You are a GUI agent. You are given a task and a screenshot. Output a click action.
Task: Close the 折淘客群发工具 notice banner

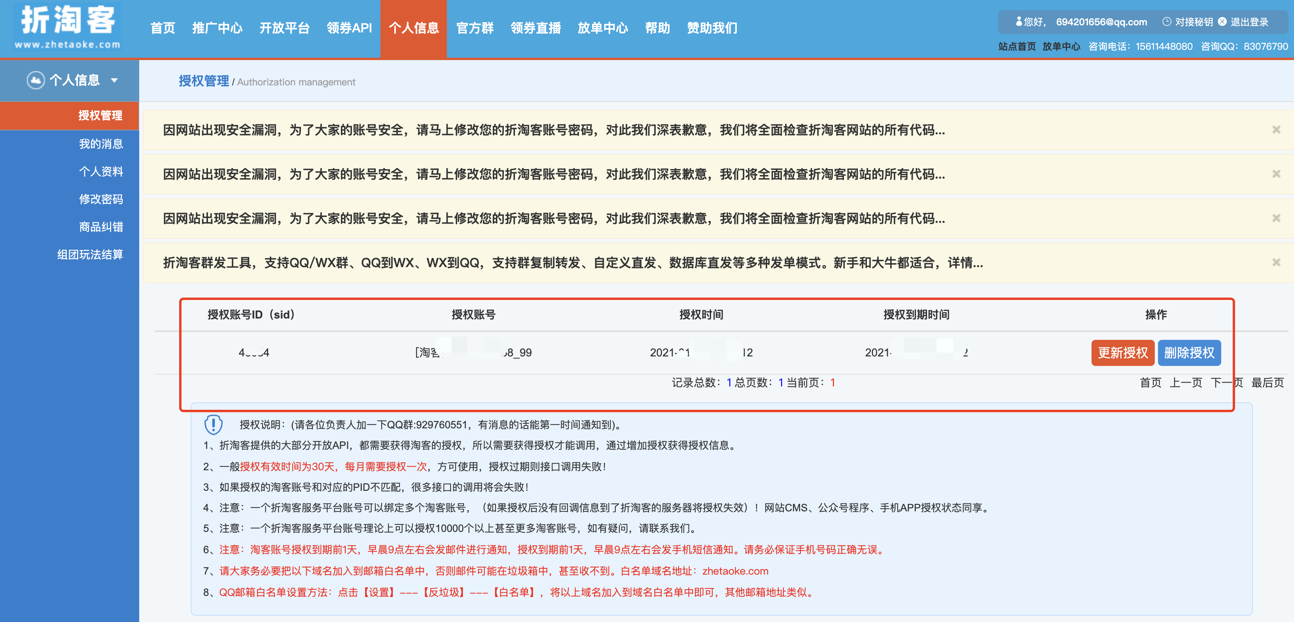1276,262
